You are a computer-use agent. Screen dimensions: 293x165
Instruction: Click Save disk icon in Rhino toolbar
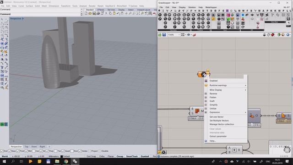click(x=94, y=13)
